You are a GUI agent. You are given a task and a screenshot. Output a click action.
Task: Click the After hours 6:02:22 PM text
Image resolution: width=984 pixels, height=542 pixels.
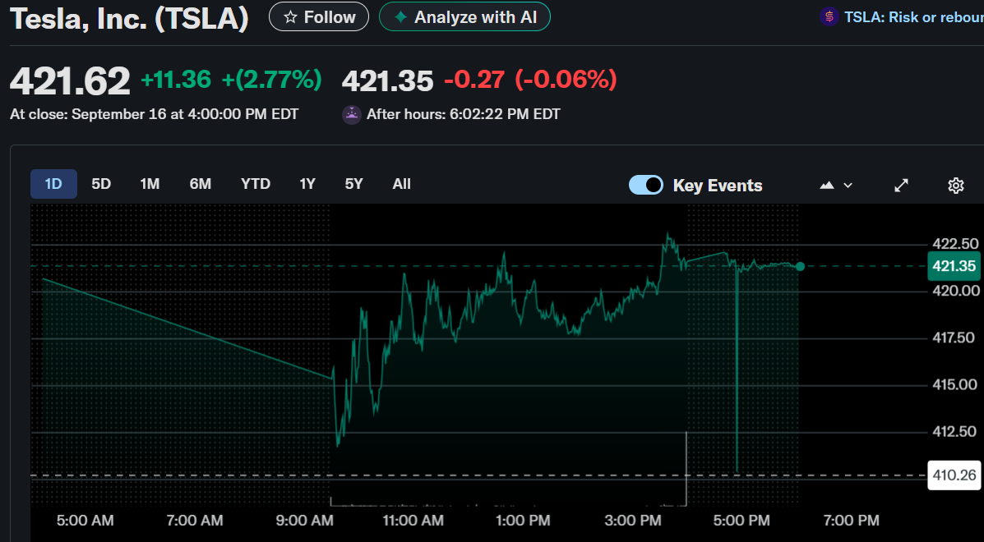click(463, 114)
